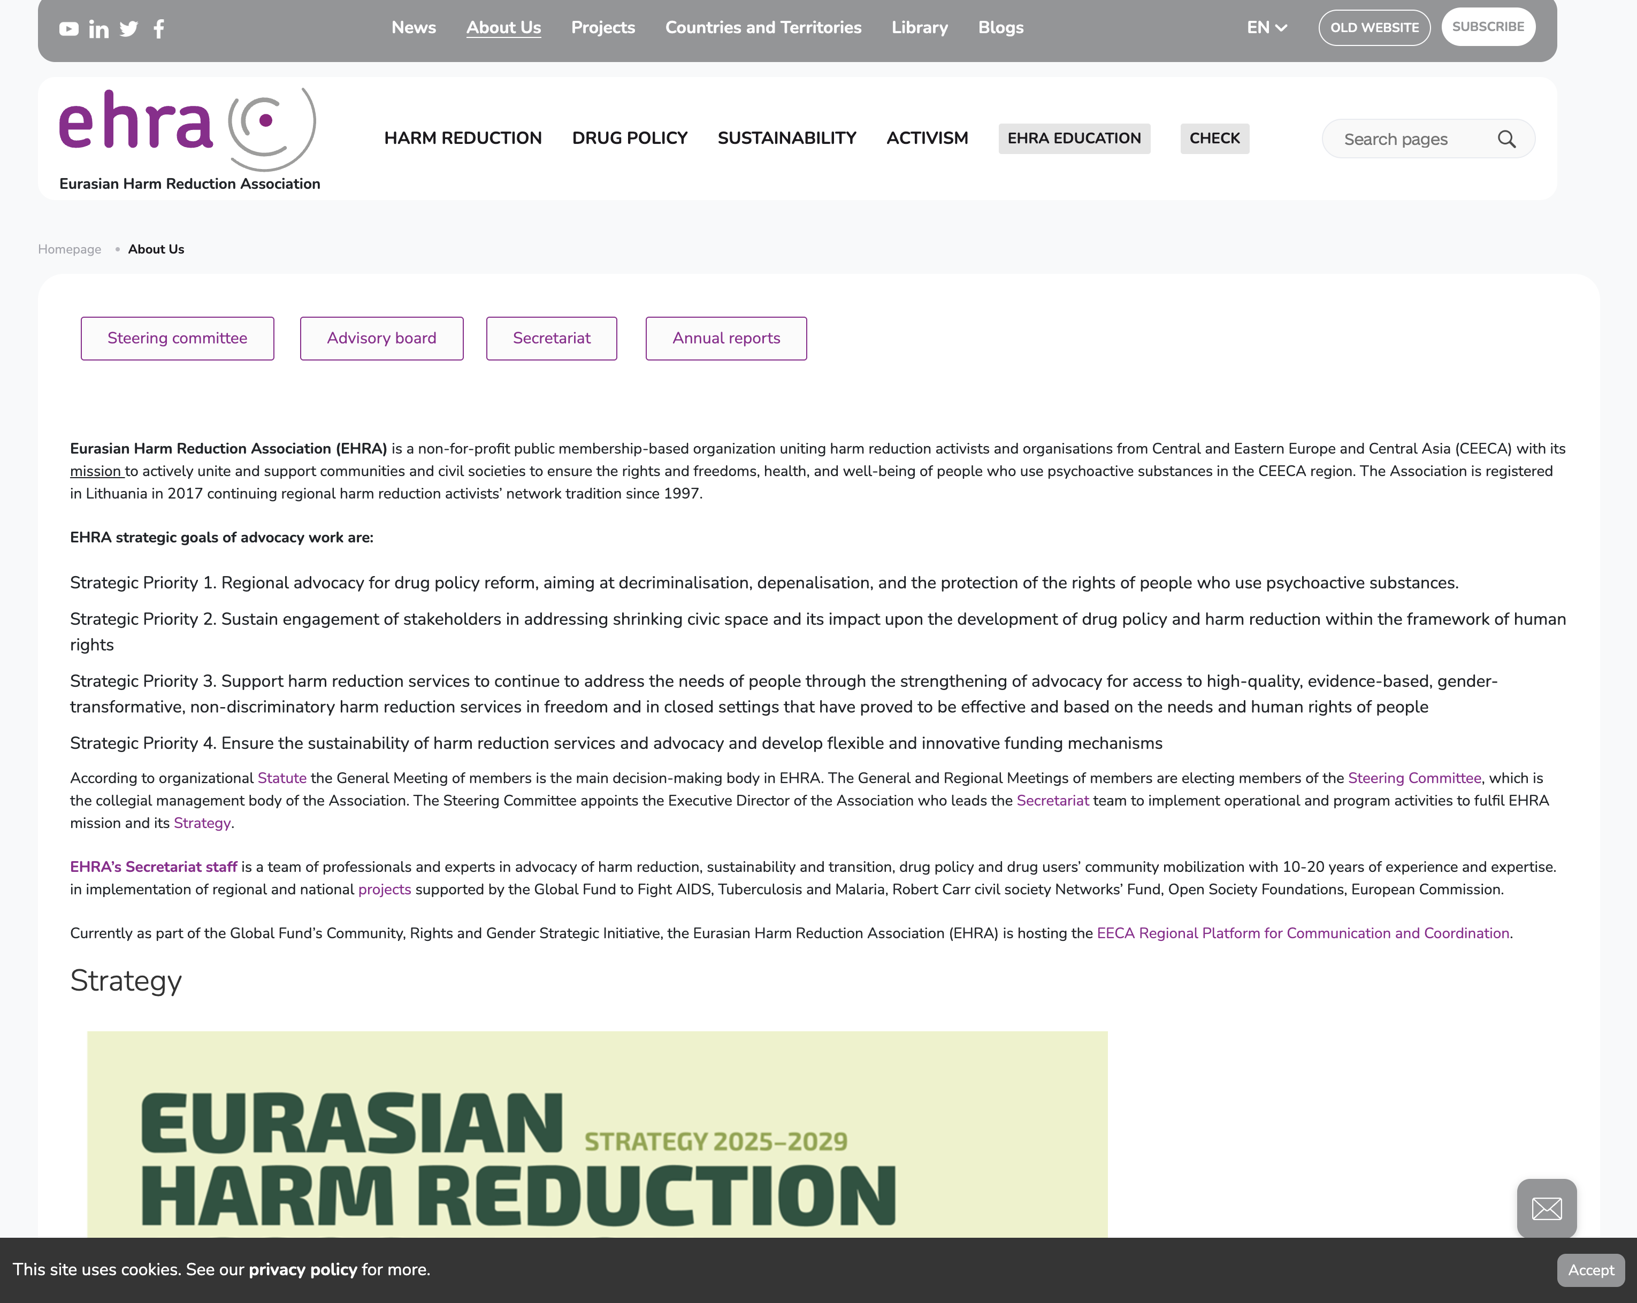Open the Facebook social icon
The height and width of the screenshot is (1303, 1637).
click(x=159, y=29)
